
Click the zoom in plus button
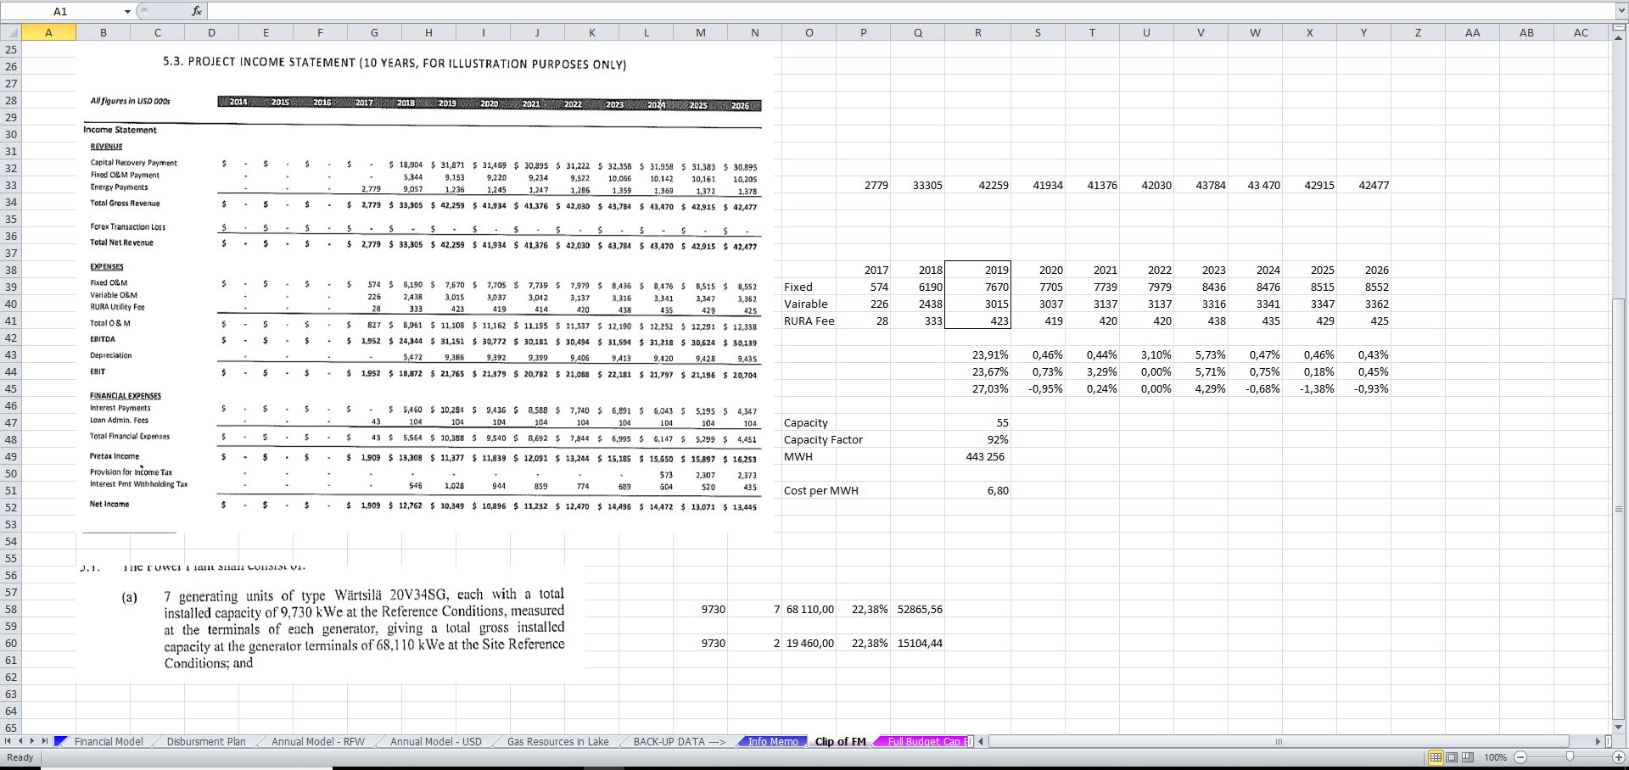click(1618, 756)
